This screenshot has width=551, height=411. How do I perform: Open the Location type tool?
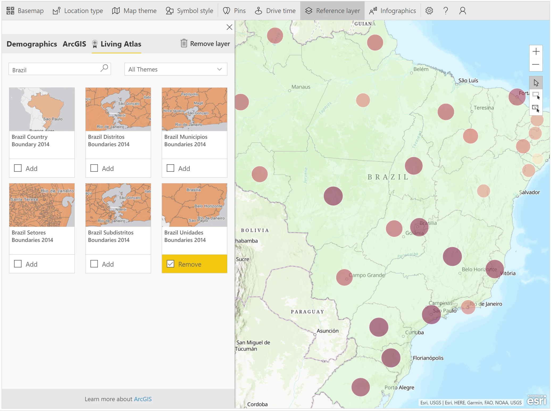point(78,11)
